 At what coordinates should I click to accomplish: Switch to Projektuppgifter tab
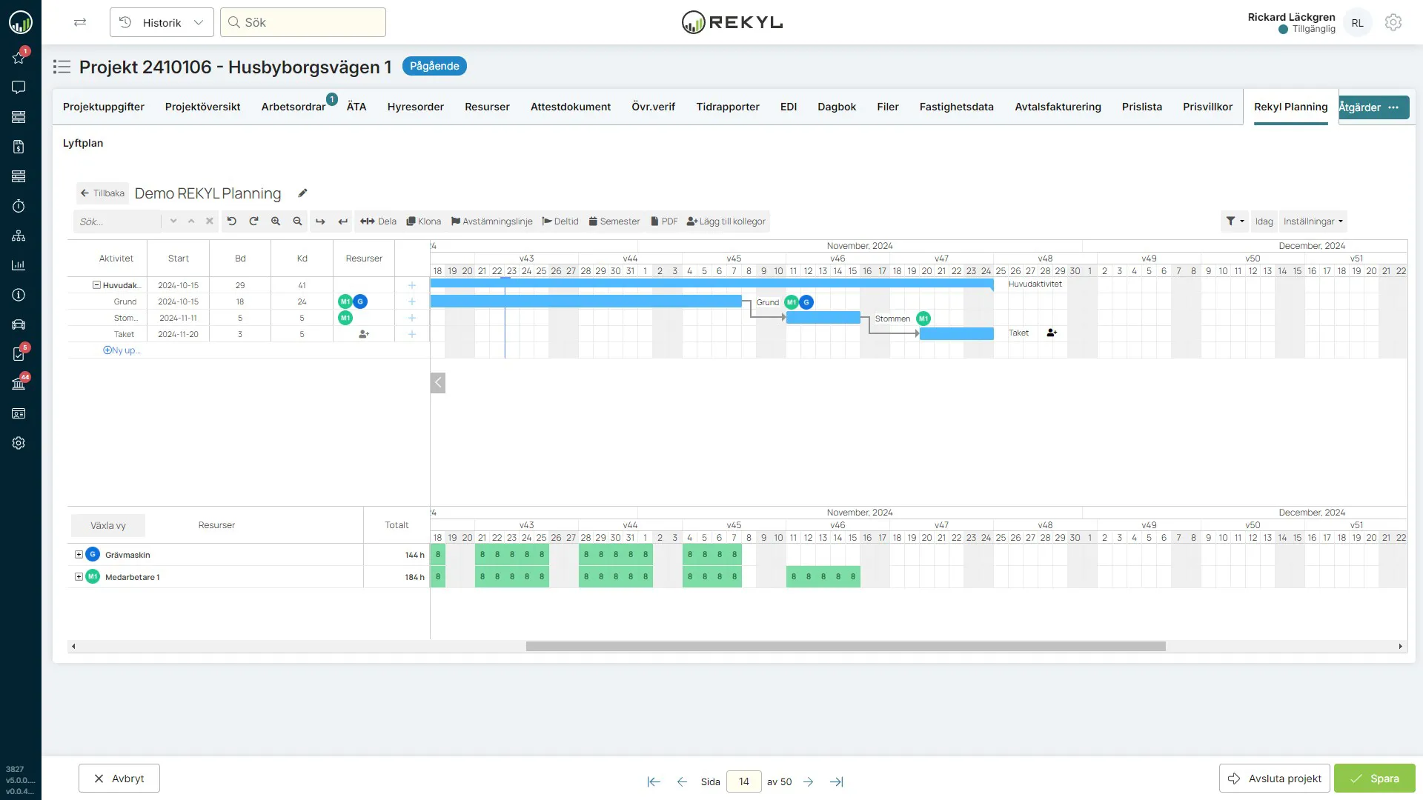coord(104,107)
